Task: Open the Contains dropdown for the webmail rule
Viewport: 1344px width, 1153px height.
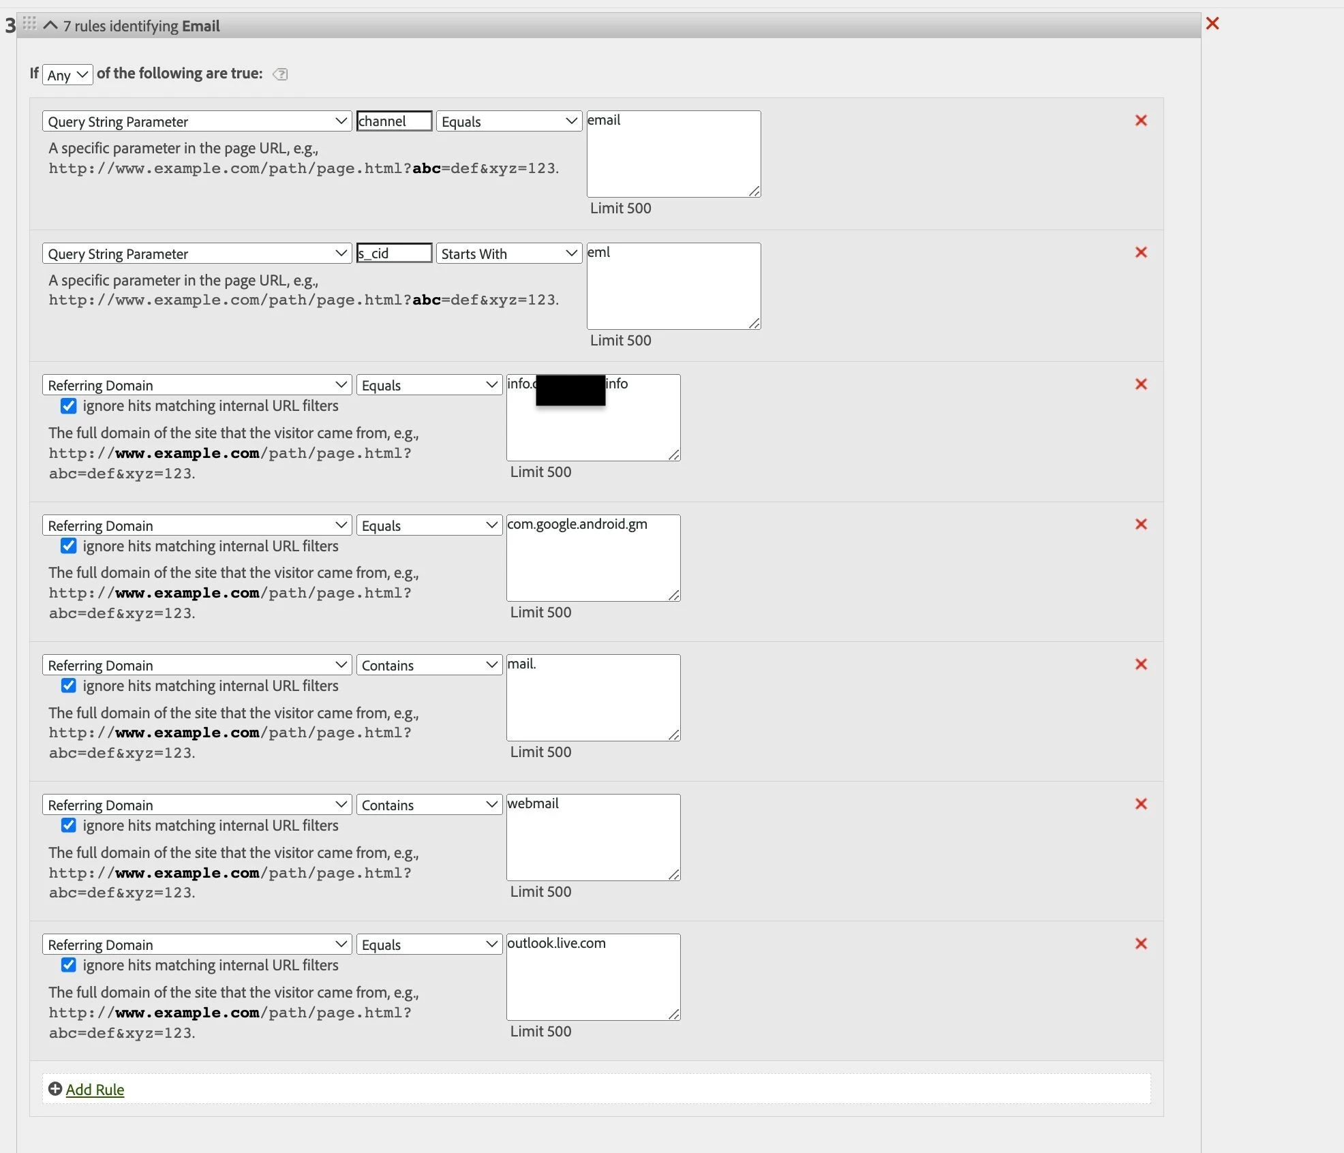Action: [x=429, y=805]
